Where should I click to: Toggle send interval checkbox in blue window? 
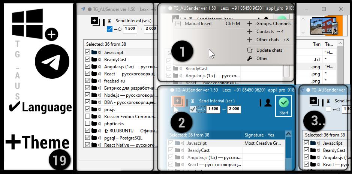click(x=193, y=109)
